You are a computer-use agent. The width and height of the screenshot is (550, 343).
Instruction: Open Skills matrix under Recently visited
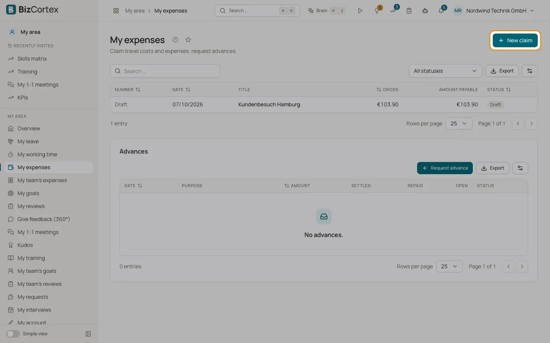[49, 59]
